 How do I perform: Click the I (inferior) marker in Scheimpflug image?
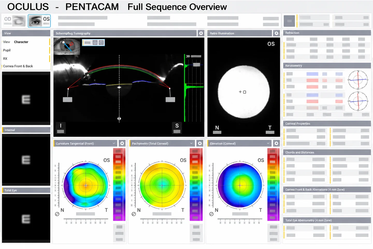[x=61, y=128]
